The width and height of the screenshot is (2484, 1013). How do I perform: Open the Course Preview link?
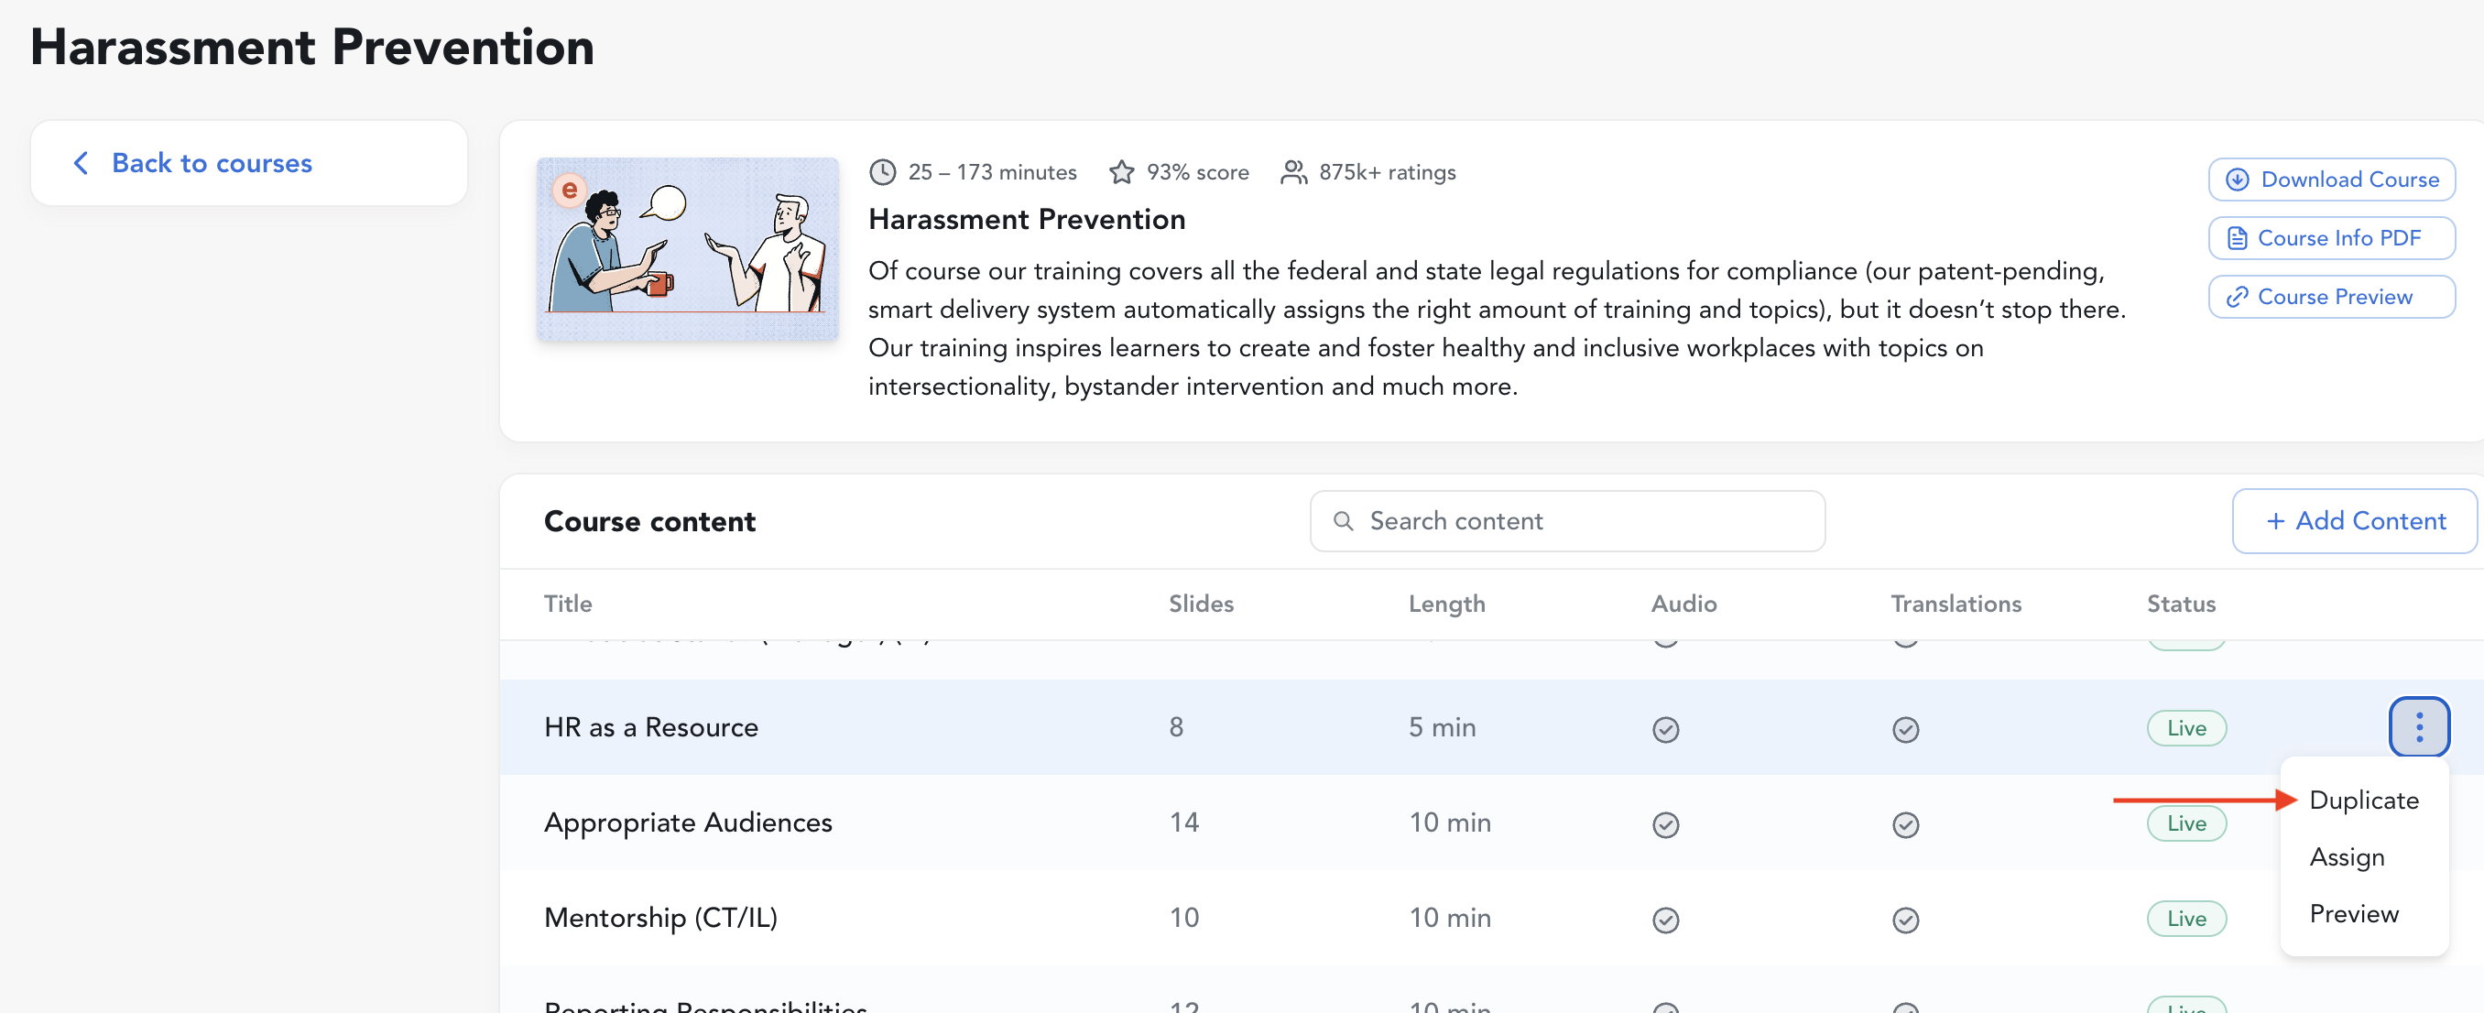click(2331, 297)
